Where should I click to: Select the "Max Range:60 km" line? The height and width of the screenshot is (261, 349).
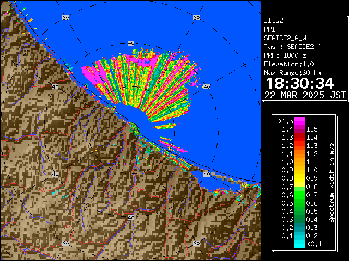coord(292,73)
